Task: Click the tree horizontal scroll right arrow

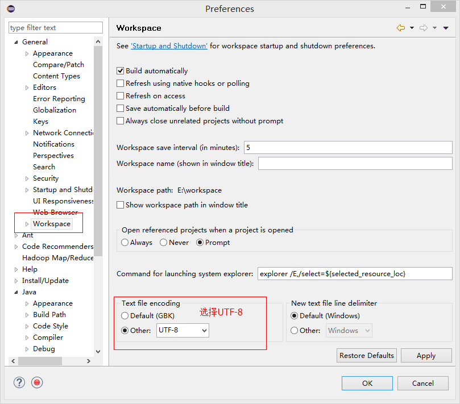Action: click(88, 361)
